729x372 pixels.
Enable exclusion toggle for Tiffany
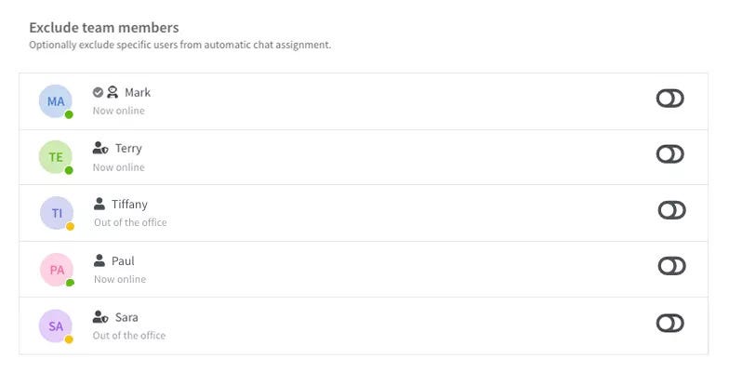(671, 210)
